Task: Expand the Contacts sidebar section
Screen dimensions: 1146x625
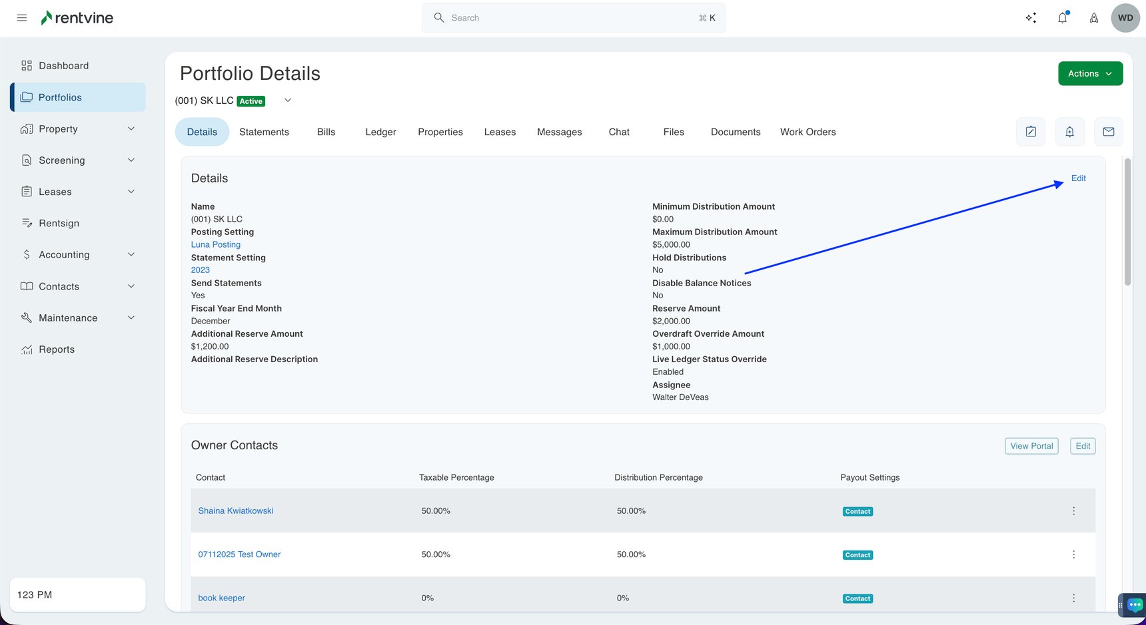Action: 59,286
